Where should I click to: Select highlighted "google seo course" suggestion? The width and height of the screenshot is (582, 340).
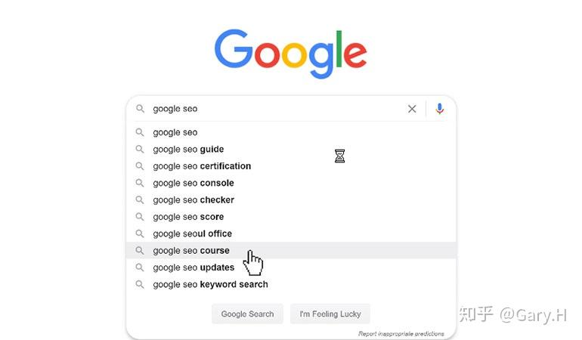[x=191, y=251]
